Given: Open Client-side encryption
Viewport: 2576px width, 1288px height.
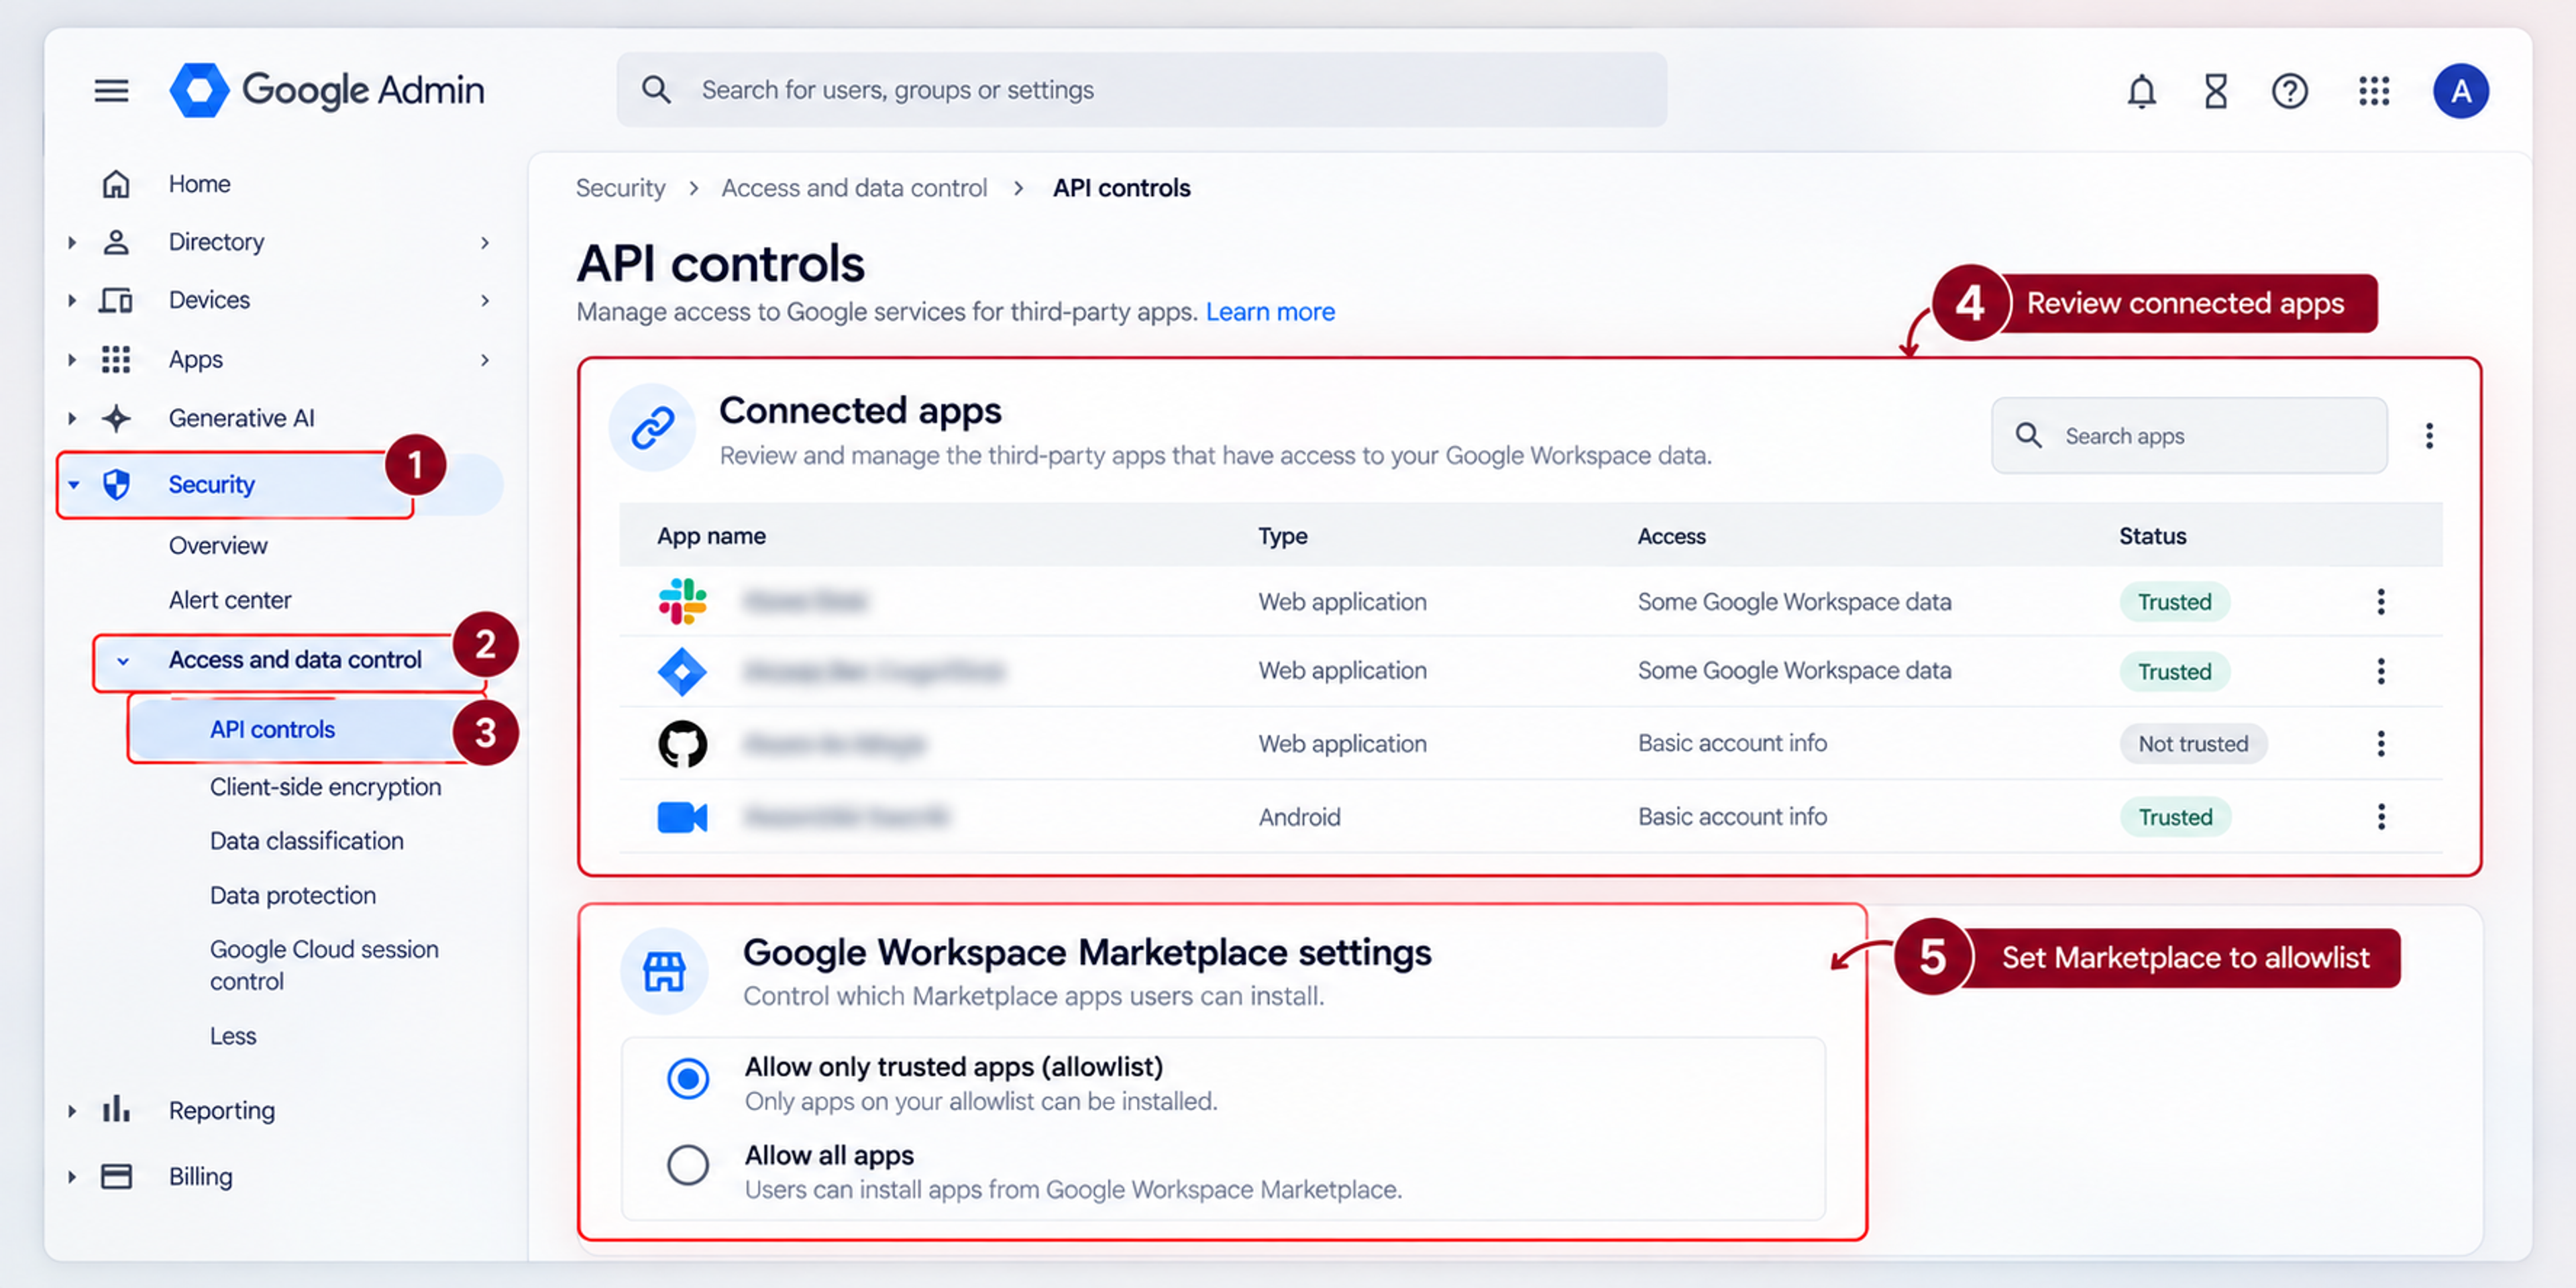Looking at the screenshot, I should pos(325,787).
